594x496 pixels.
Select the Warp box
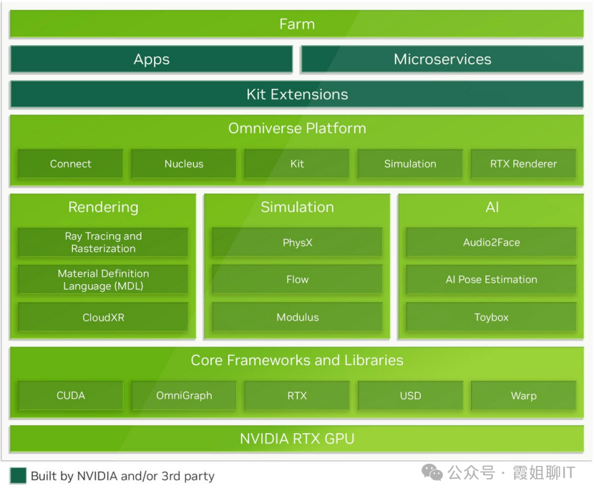point(524,396)
